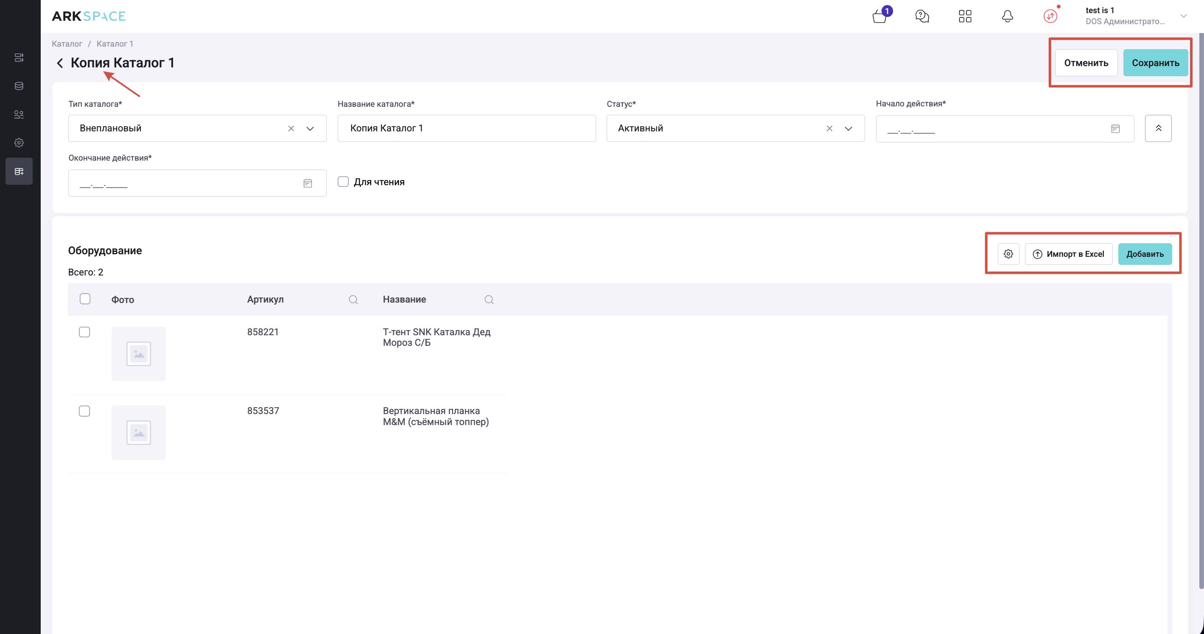Open the active catalog item in left sidebar
The width and height of the screenshot is (1204, 634).
(x=19, y=171)
